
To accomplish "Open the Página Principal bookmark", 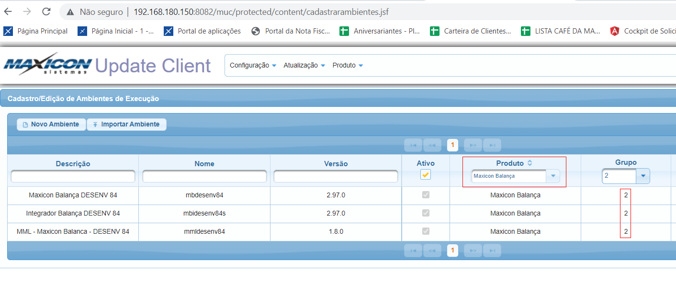I will click(36, 31).
